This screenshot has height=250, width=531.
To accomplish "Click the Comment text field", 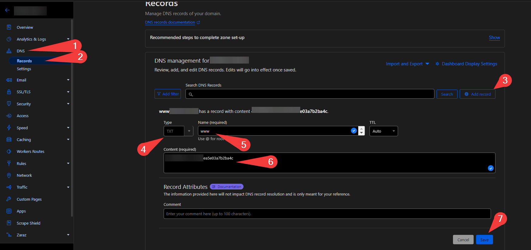I will (x=327, y=214).
